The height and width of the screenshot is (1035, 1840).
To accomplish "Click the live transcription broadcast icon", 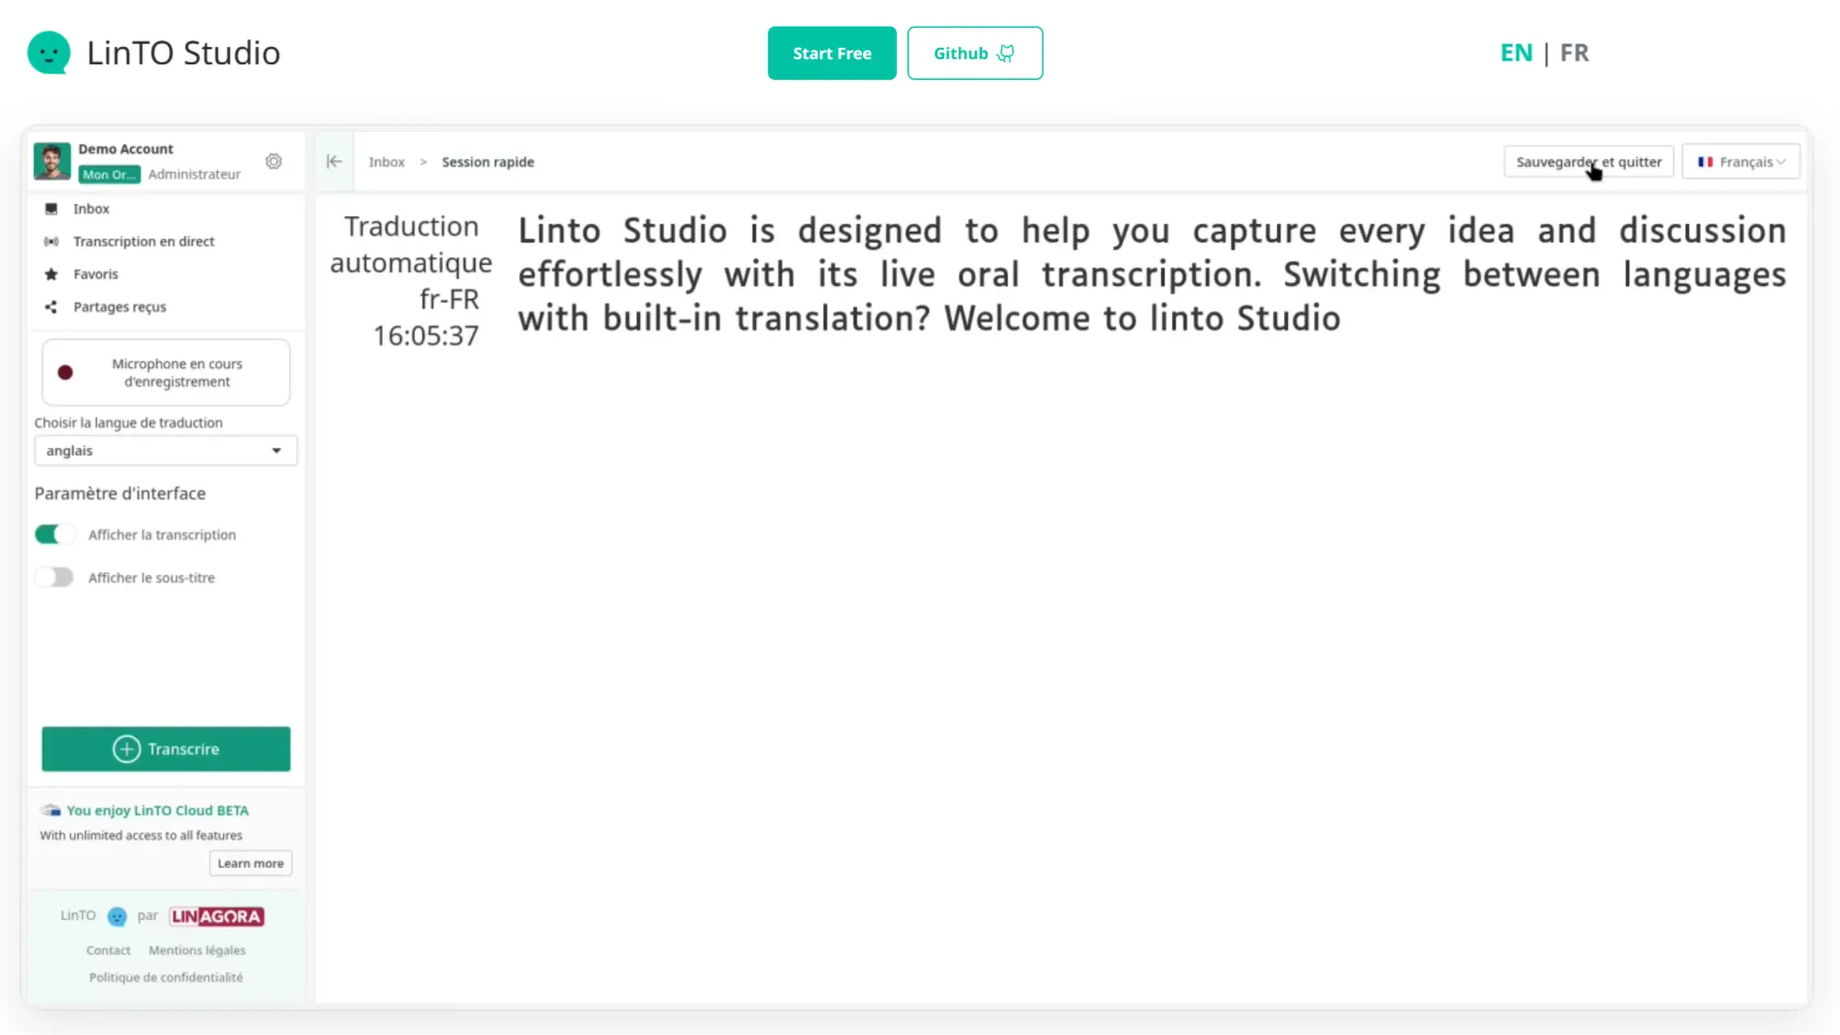I will pyautogui.click(x=52, y=241).
